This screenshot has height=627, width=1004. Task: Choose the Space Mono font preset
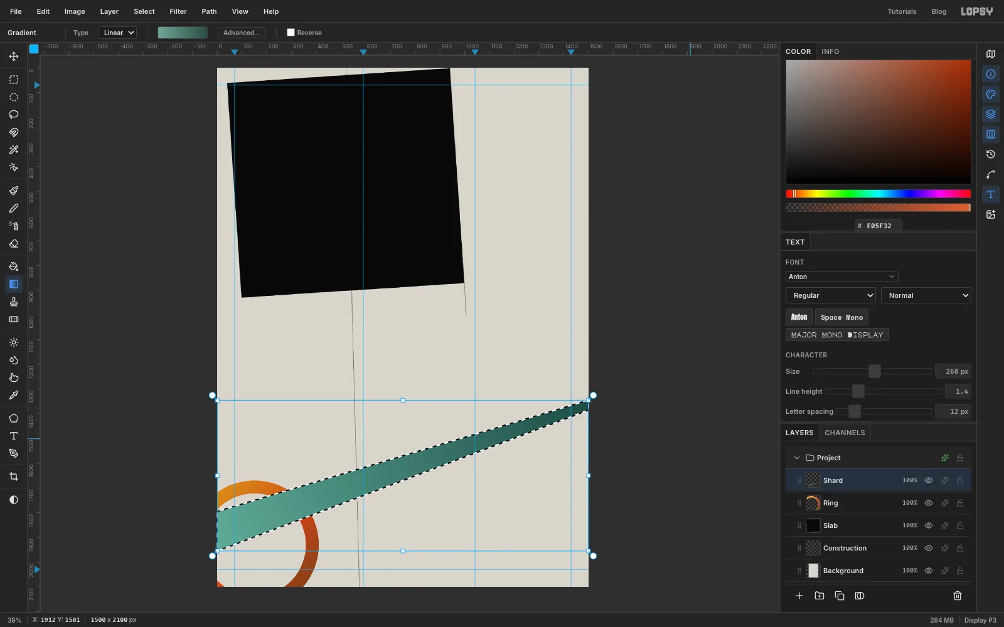[841, 317]
